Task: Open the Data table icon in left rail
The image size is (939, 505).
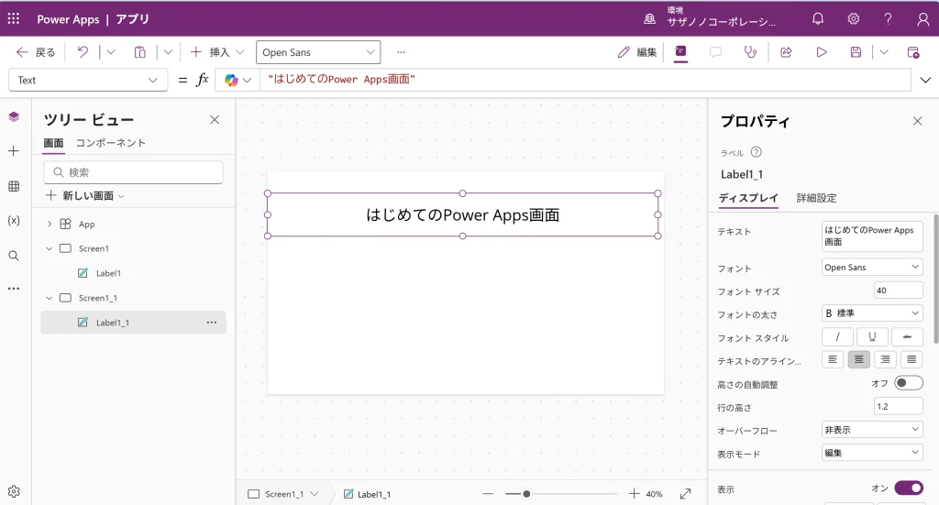Action: 14,186
